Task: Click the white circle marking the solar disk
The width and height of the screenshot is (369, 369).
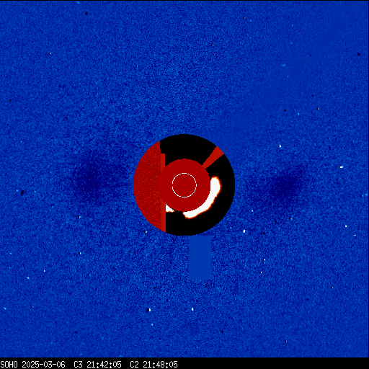Action: [x=184, y=185]
